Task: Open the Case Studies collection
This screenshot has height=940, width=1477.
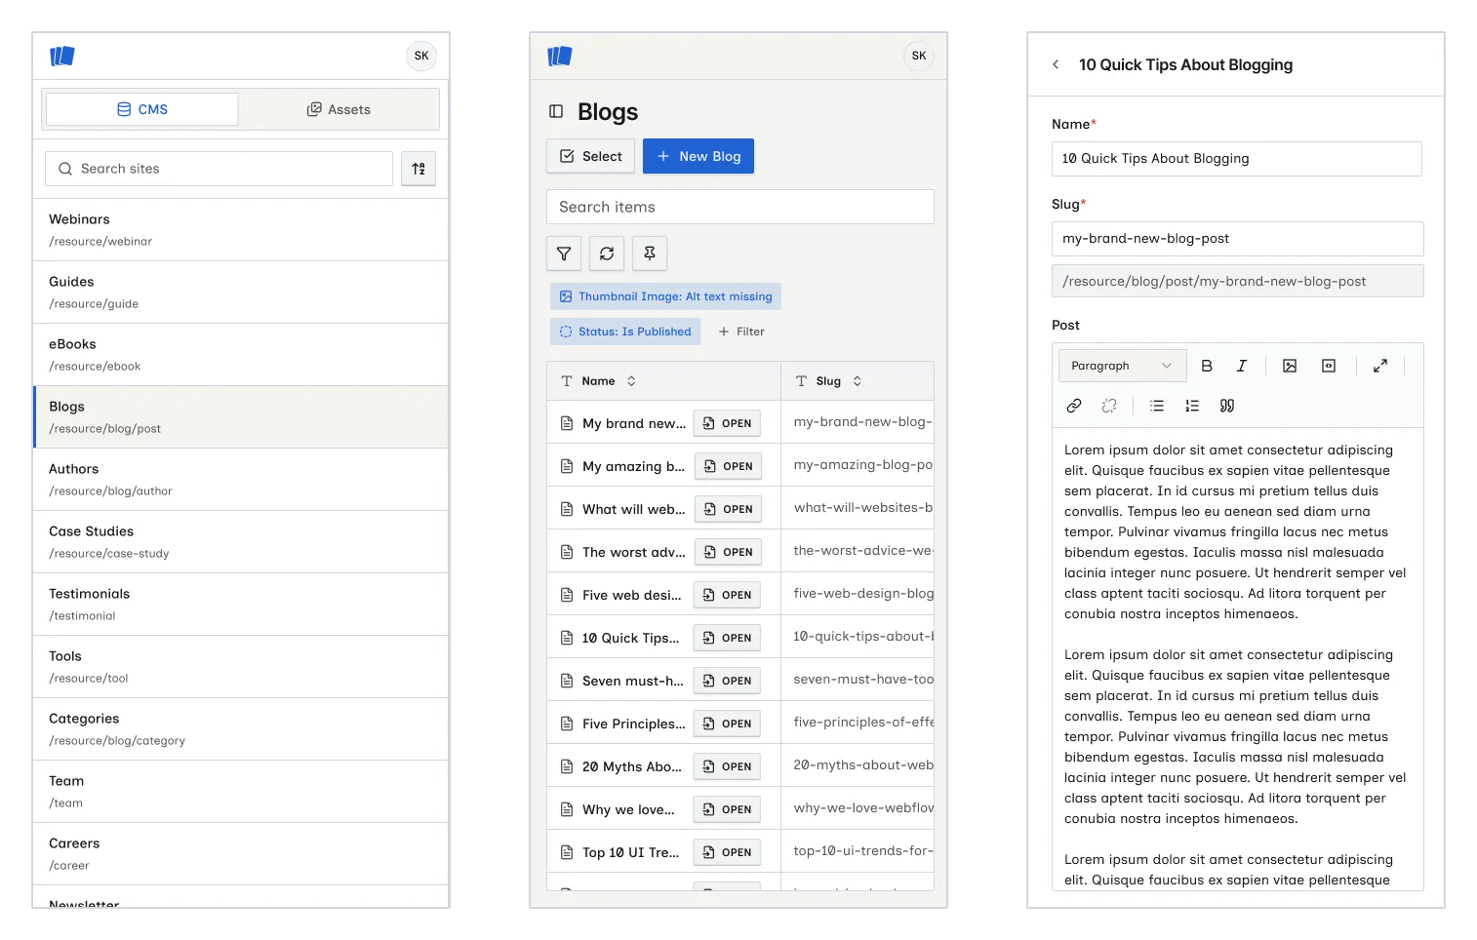Action: [241, 542]
